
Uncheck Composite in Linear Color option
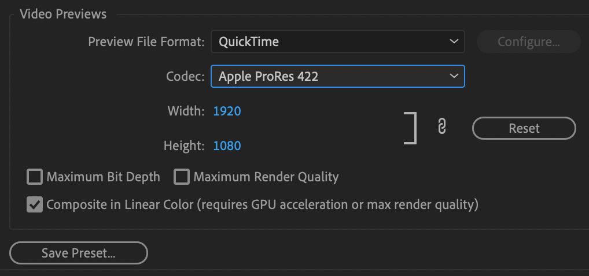coord(35,205)
